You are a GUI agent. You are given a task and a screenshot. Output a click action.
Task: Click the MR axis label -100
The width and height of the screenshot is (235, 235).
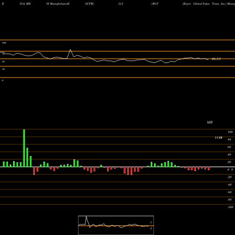pyautogui.click(x=230, y=207)
